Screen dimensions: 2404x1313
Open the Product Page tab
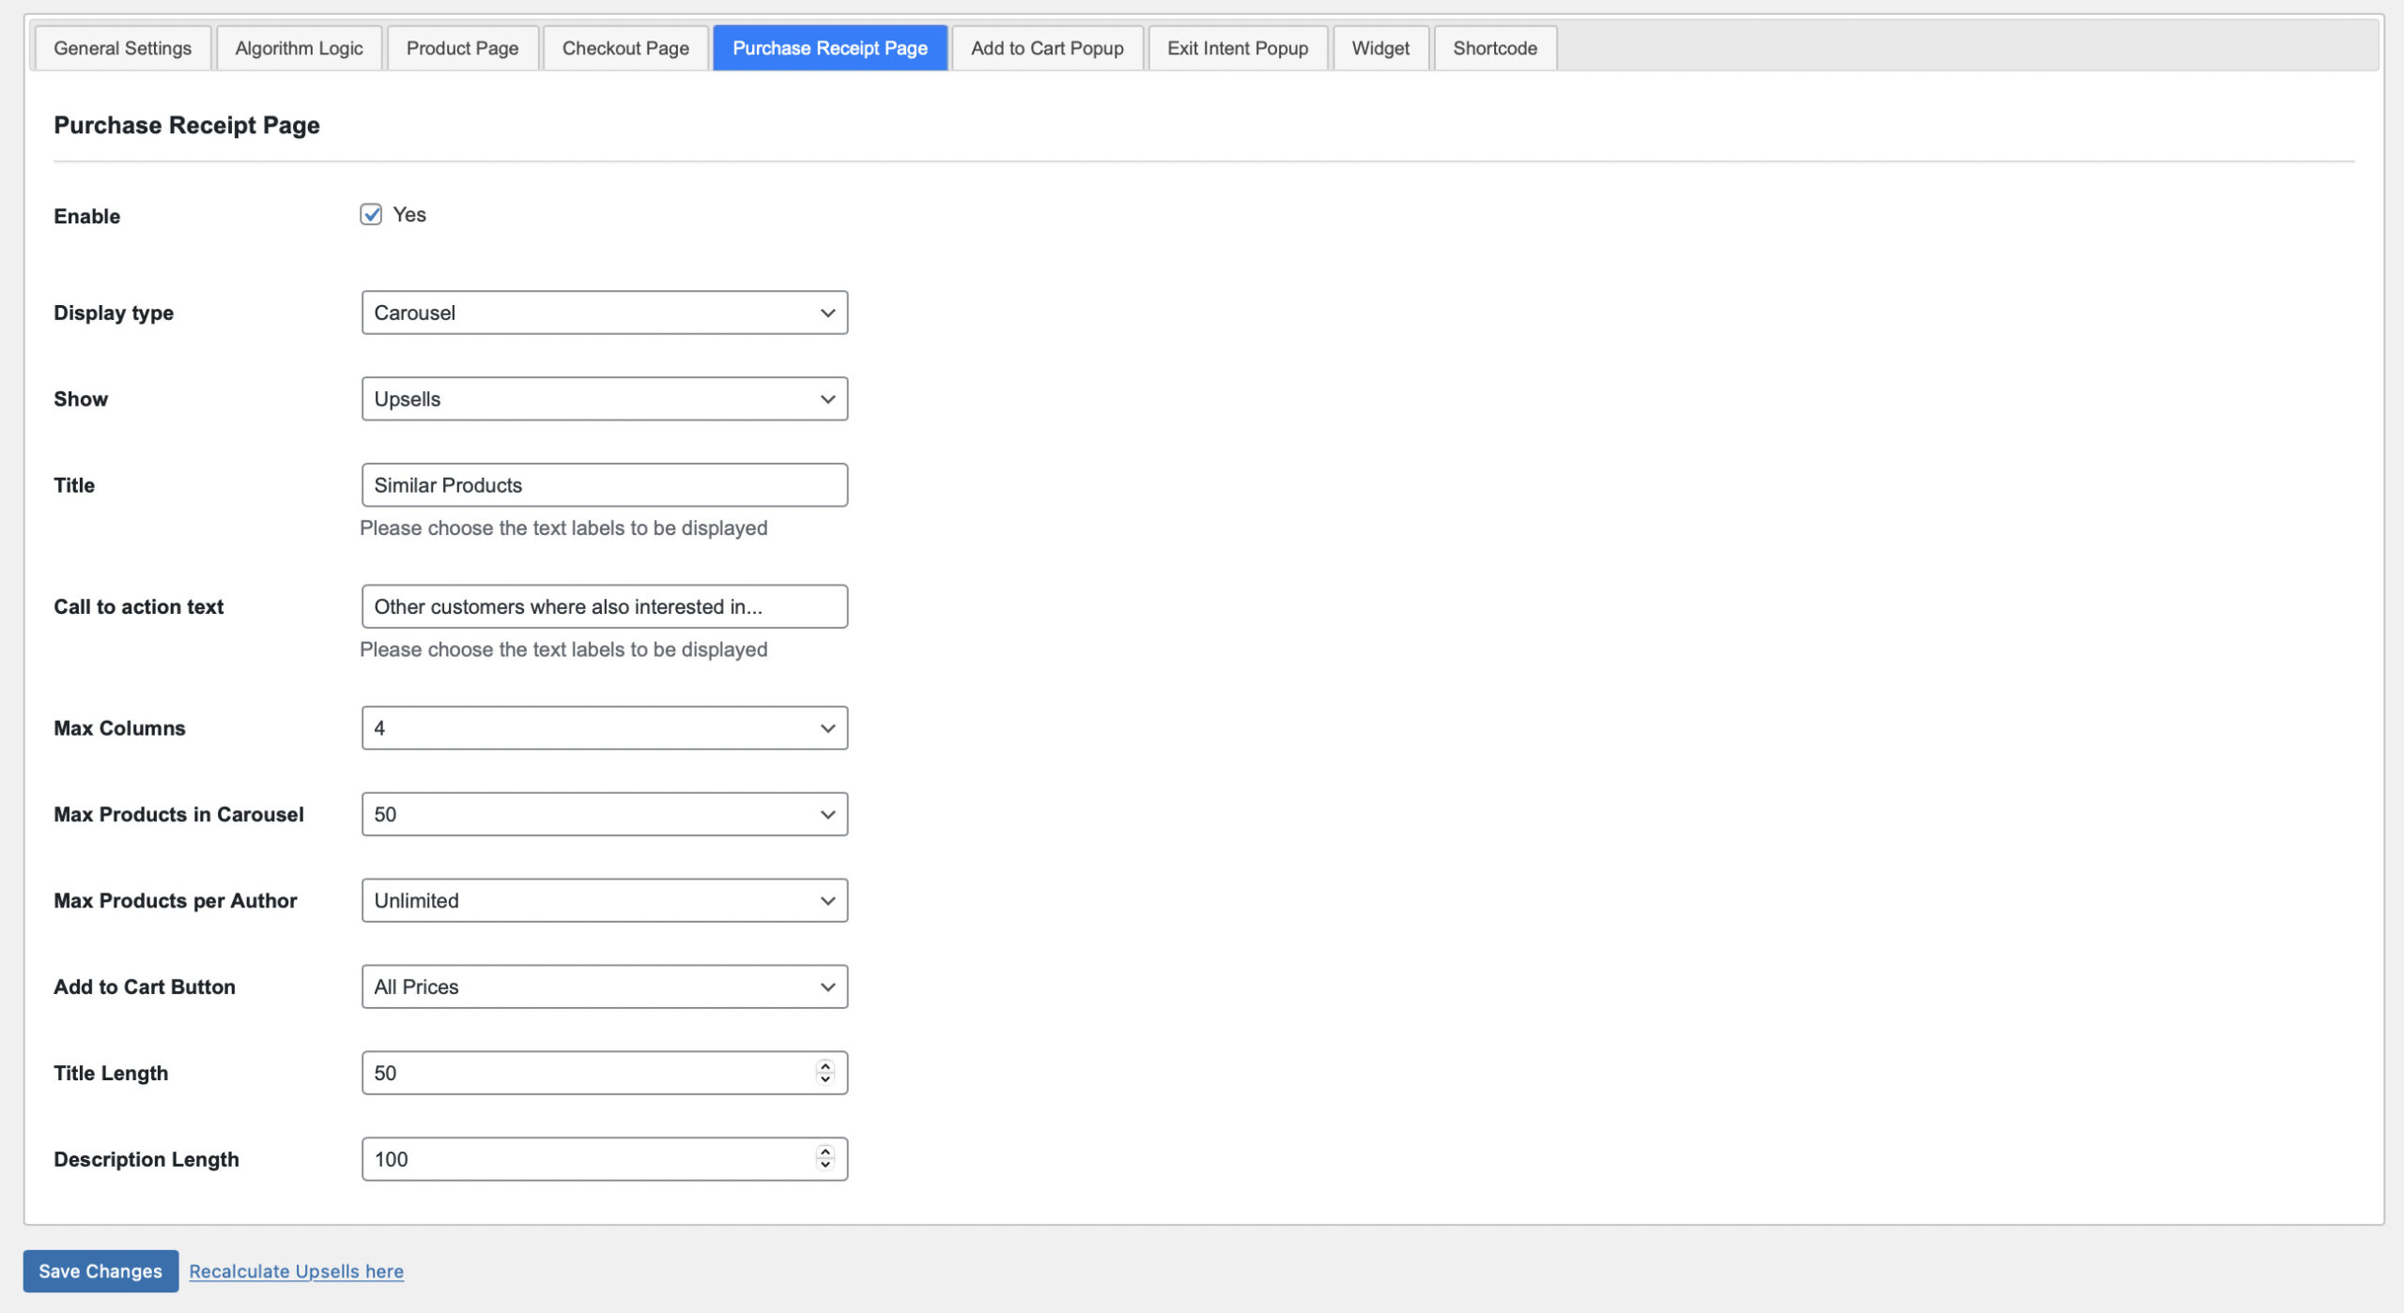click(462, 48)
